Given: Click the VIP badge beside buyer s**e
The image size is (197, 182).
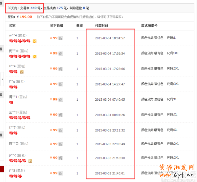Looking at the screenshot, I should tap(22, 72).
